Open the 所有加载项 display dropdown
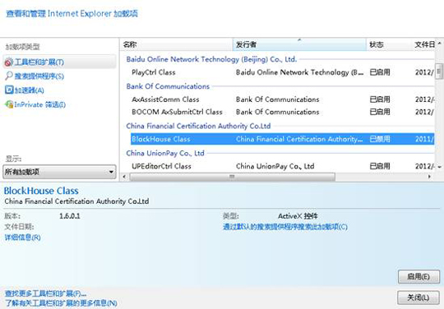This screenshot has width=444, height=309. tap(59, 172)
